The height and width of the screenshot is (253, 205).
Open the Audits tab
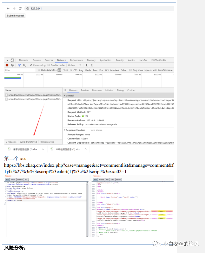(x=131, y=60)
